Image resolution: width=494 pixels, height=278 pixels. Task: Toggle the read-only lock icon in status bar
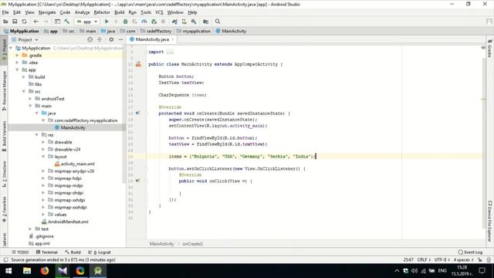coord(479,259)
